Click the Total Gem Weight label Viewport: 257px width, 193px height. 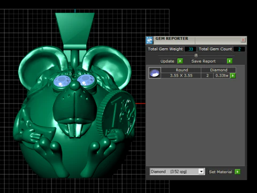(x=165, y=49)
